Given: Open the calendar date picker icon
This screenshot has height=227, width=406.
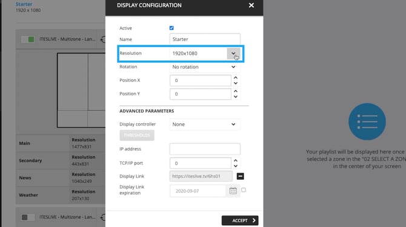Looking at the screenshot, I should tap(233, 191).
